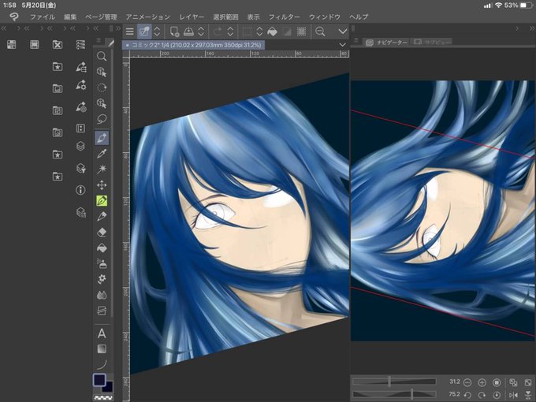Image resolution: width=536 pixels, height=402 pixels.
Task: Open the フィルター menu
Action: 284,17
